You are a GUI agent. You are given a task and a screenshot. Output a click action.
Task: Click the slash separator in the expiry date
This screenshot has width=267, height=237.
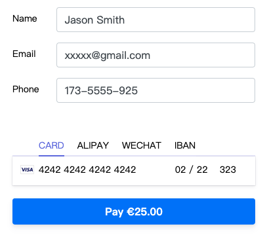[x=192, y=170]
